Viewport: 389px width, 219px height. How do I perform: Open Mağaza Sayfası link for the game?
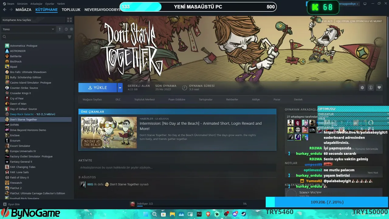(x=92, y=99)
